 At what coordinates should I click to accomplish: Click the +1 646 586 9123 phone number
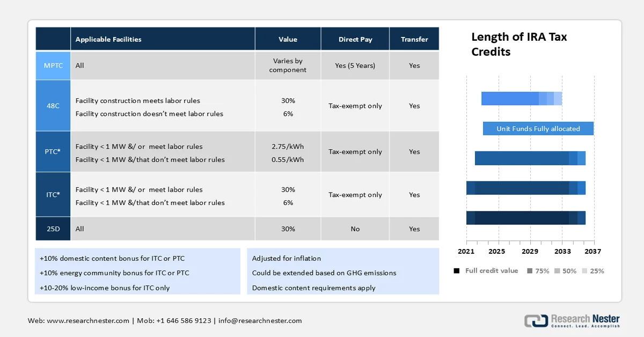click(x=184, y=321)
